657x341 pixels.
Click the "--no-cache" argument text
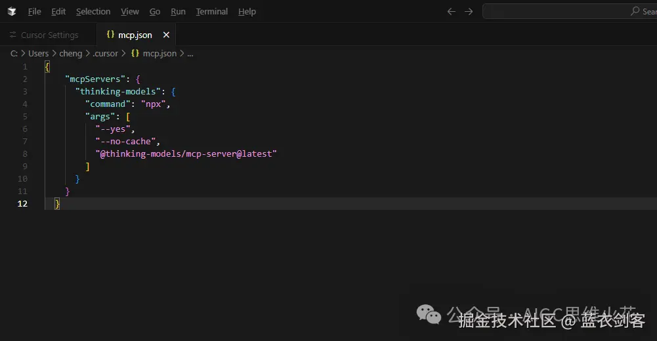[125, 142]
